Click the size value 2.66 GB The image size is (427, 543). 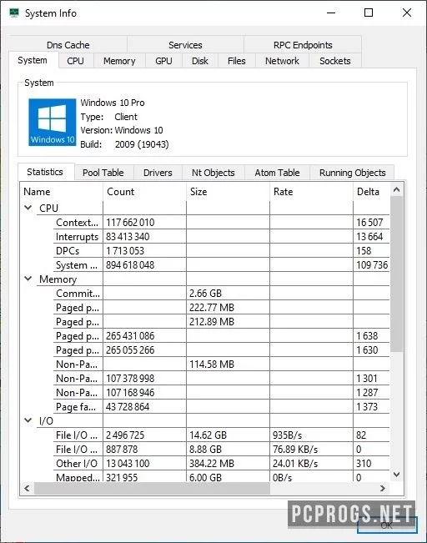[x=205, y=294]
